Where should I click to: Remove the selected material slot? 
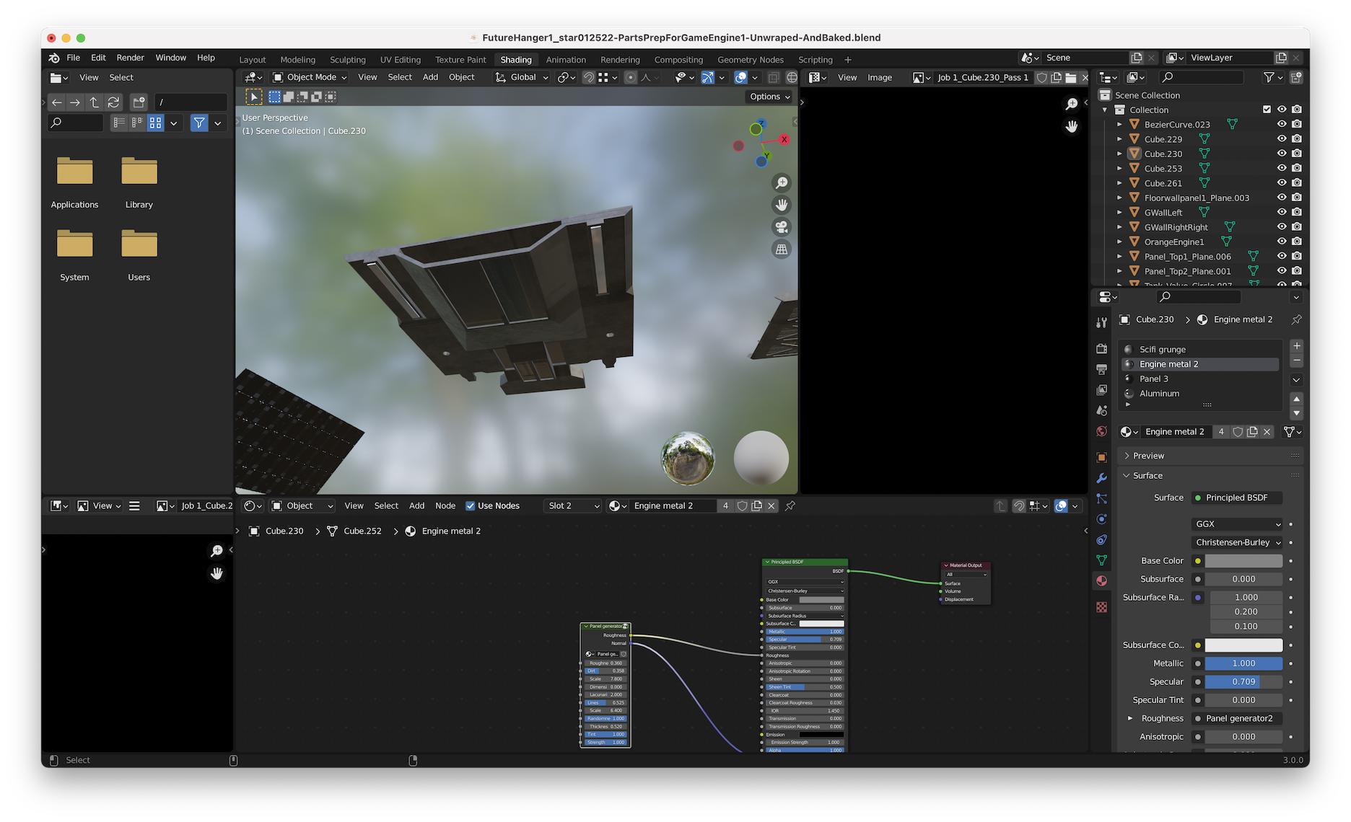1297,361
